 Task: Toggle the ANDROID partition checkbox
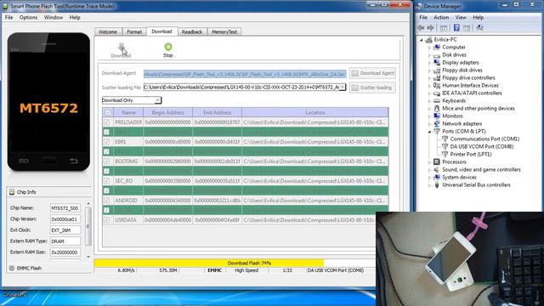[106, 201]
